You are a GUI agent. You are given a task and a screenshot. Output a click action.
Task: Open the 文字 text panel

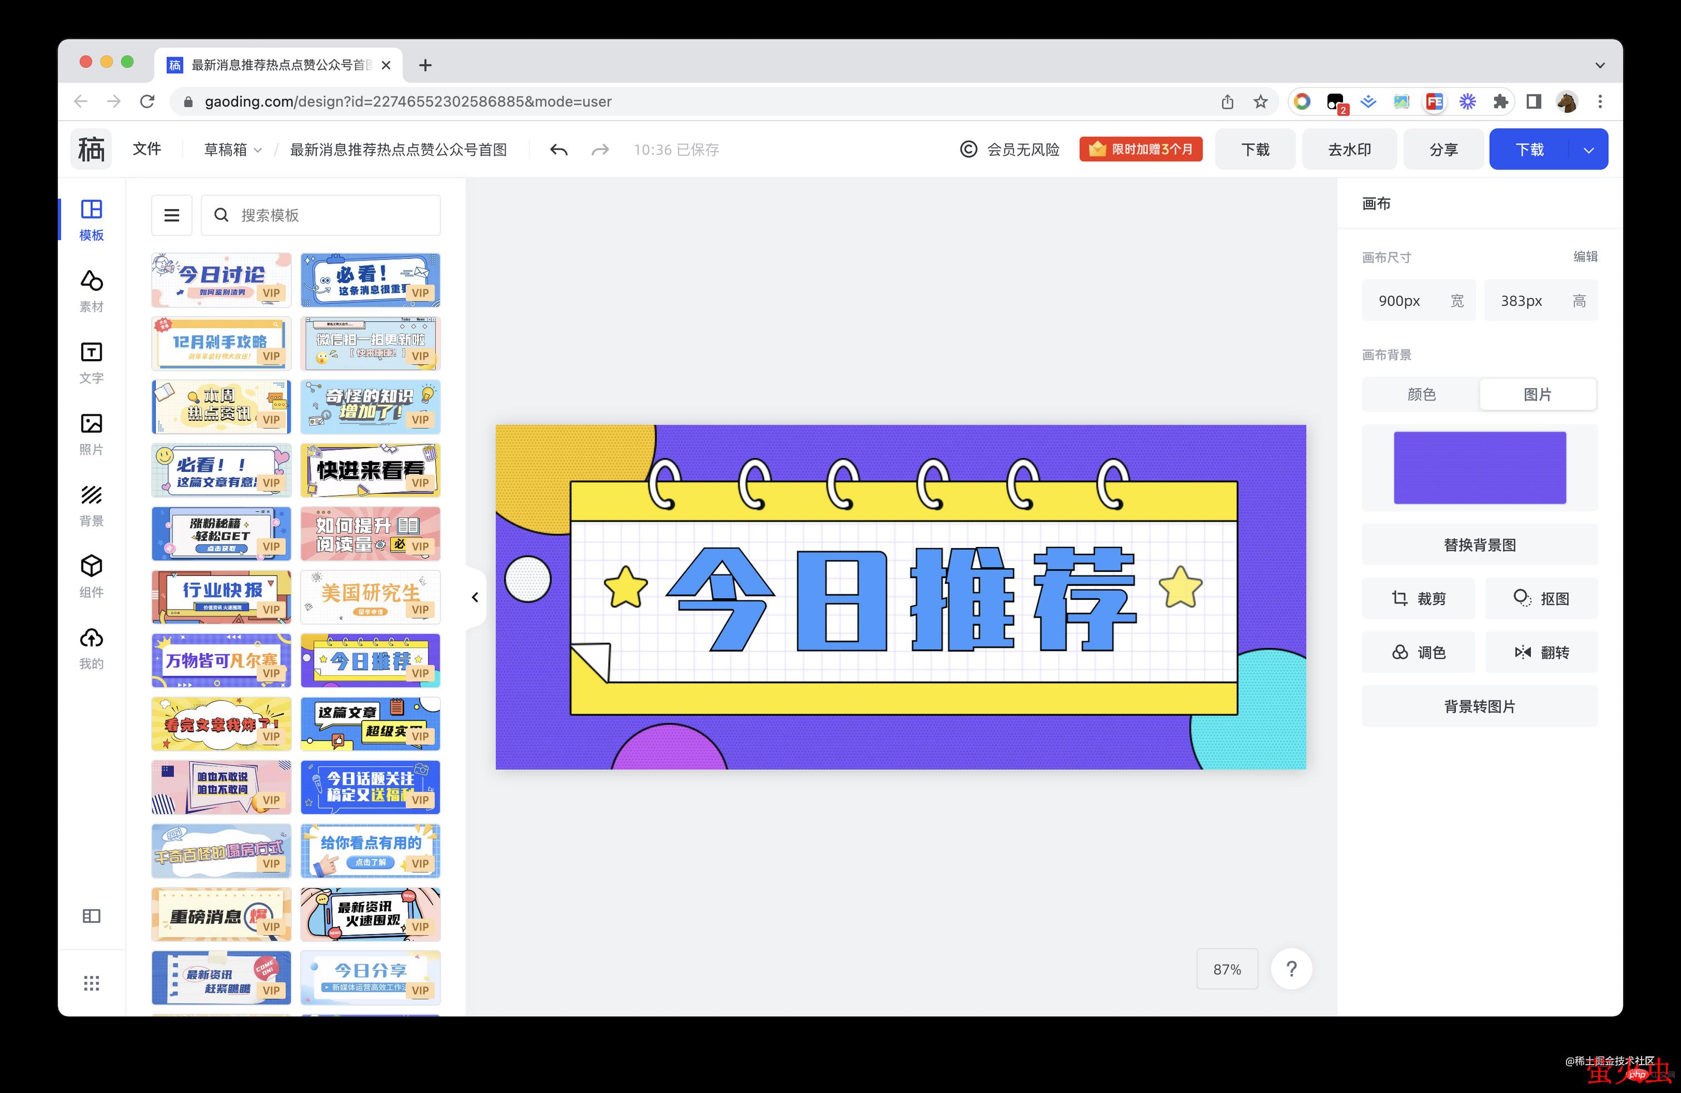91,362
